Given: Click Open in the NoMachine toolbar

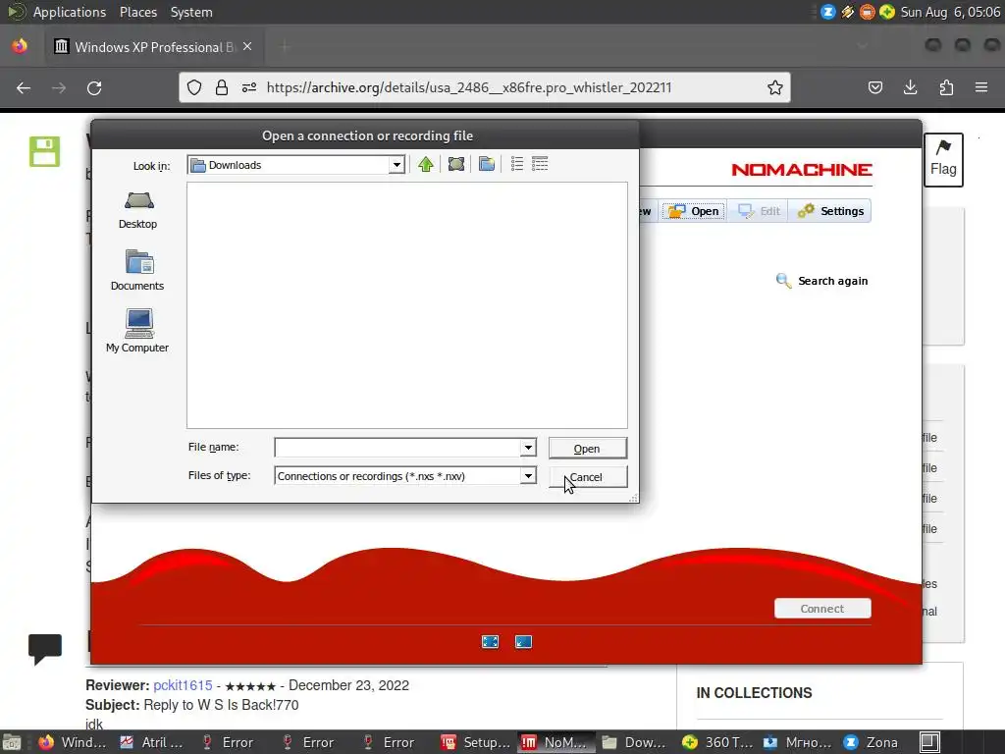Looking at the screenshot, I should (694, 211).
